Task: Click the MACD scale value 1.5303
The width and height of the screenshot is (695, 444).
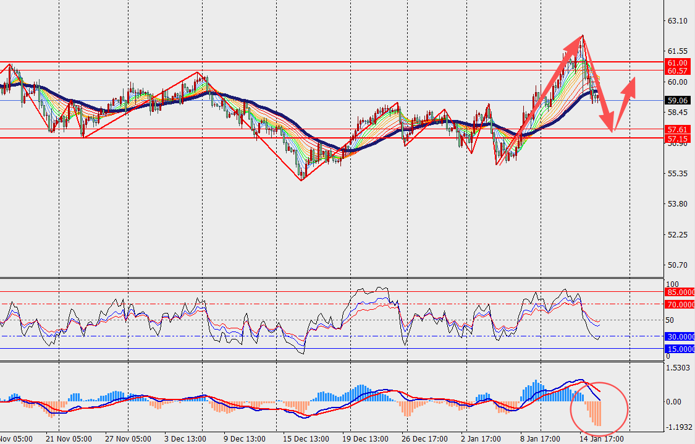Action: pyautogui.click(x=678, y=368)
